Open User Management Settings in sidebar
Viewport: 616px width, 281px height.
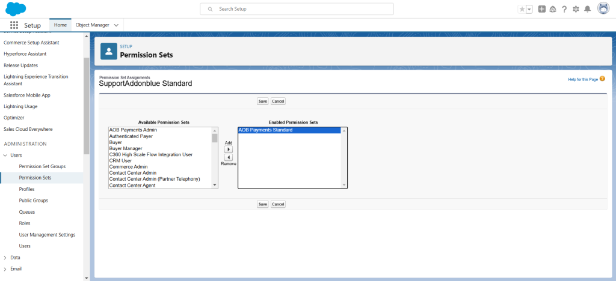coord(47,235)
